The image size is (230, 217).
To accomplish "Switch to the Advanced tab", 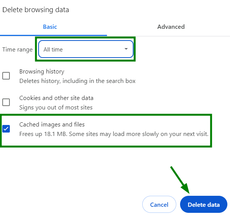I will pyautogui.click(x=171, y=27).
